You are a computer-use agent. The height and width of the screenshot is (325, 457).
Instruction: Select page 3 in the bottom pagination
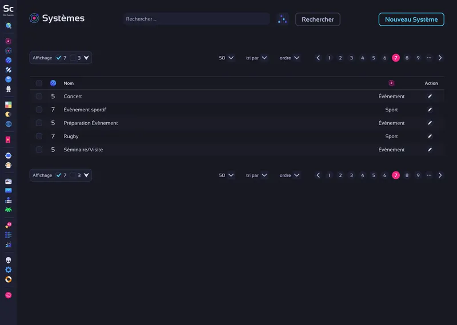351,175
